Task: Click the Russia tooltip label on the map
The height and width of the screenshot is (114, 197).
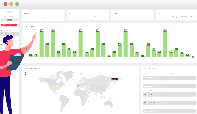Action: 115,79
